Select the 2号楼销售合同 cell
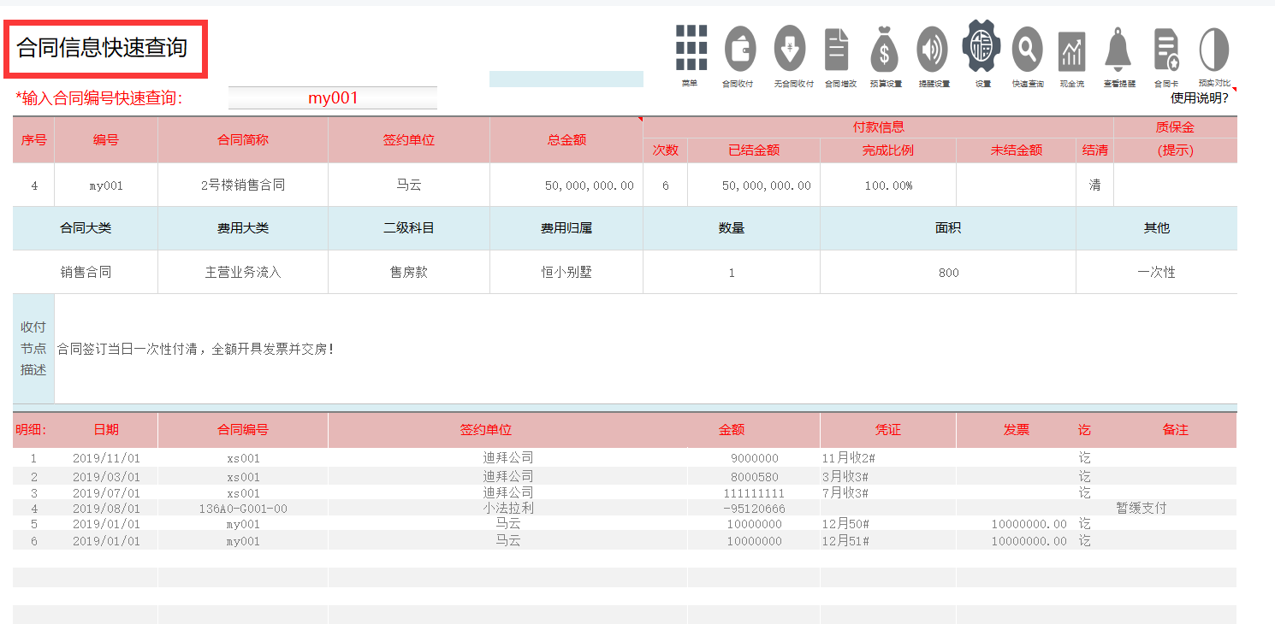 (x=243, y=185)
